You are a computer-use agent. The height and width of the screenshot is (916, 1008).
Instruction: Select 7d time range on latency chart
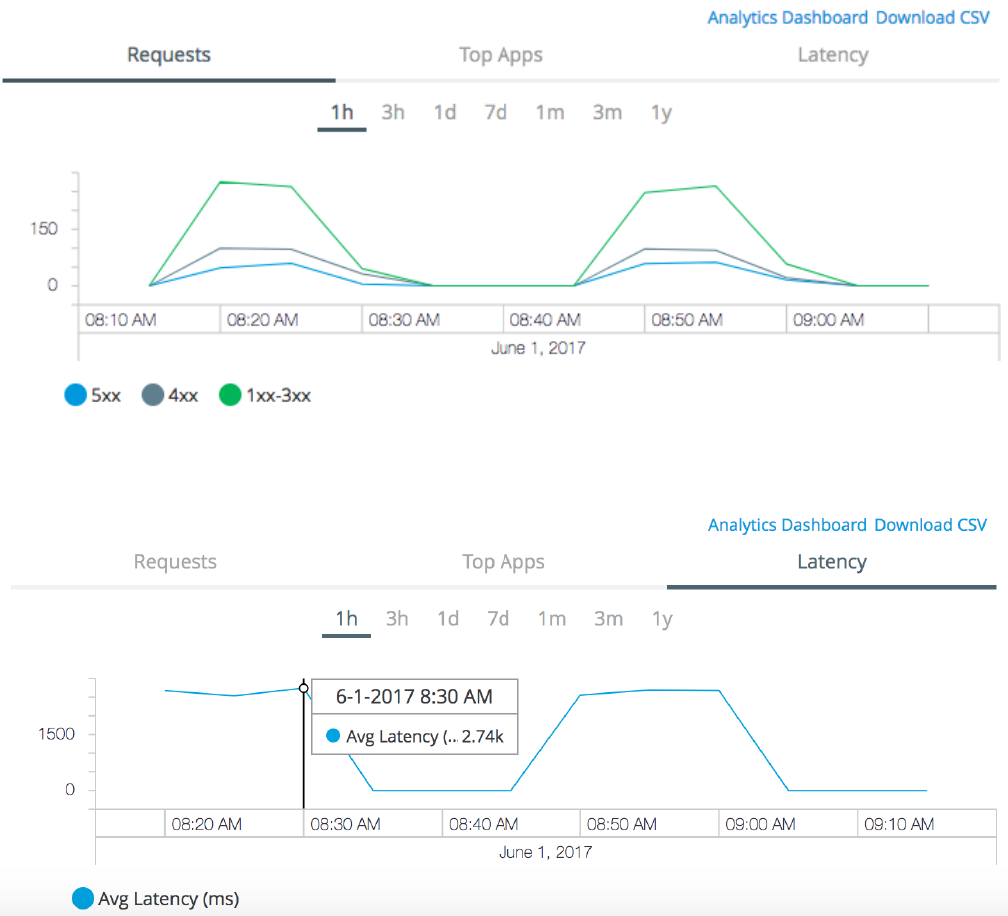point(499,619)
